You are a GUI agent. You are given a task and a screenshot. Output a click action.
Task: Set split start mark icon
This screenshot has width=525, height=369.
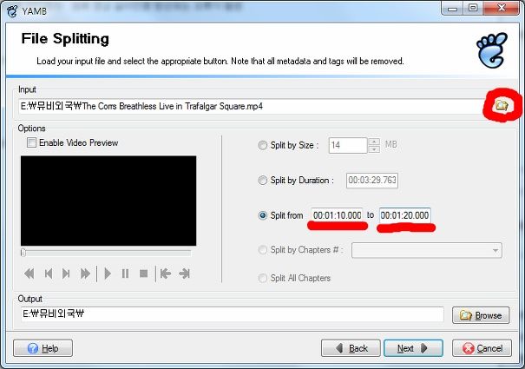[x=166, y=273]
